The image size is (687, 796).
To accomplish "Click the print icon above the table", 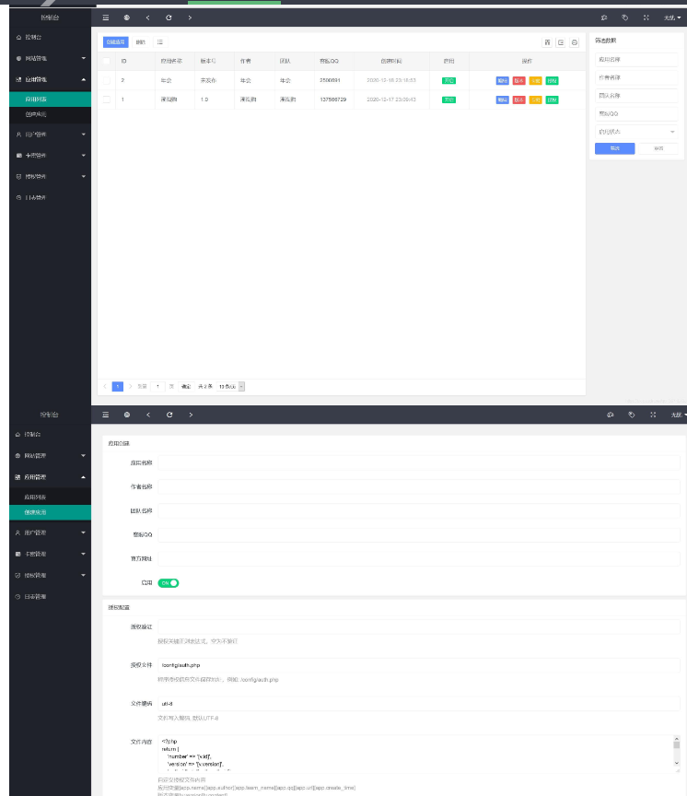I will [x=575, y=42].
